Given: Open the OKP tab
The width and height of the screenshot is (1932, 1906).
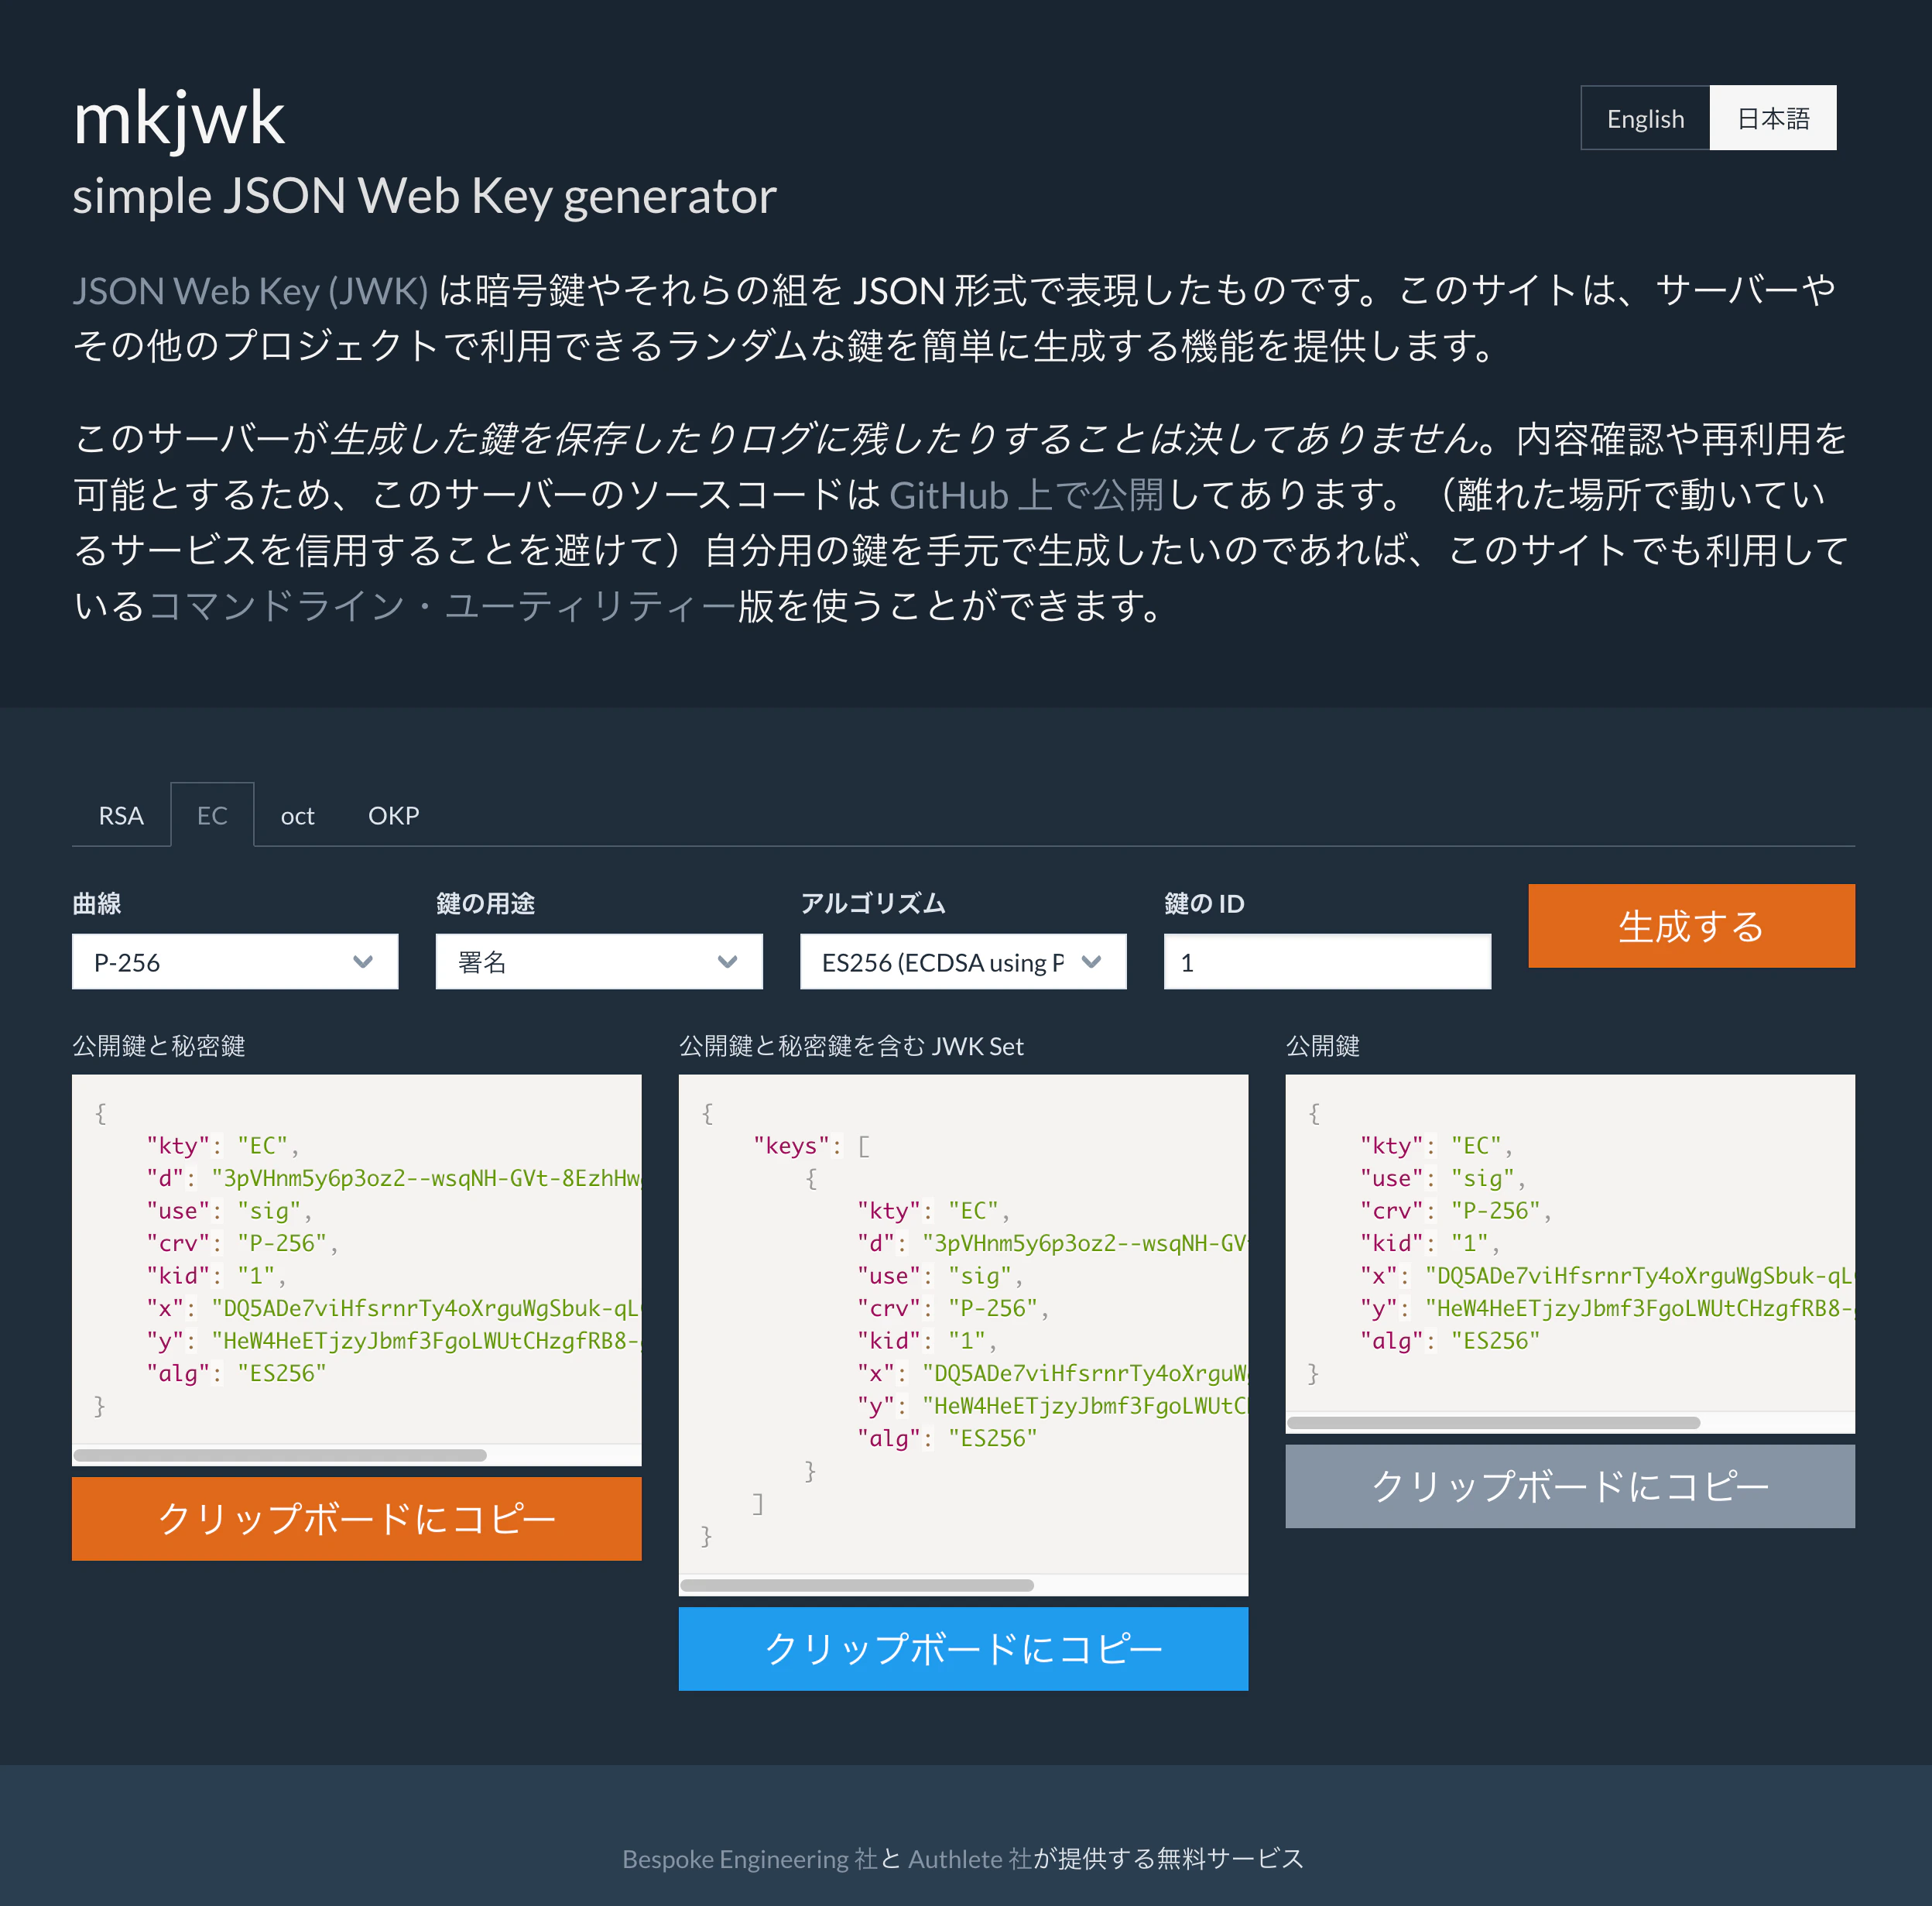Looking at the screenshot, I should pos(393,815).
